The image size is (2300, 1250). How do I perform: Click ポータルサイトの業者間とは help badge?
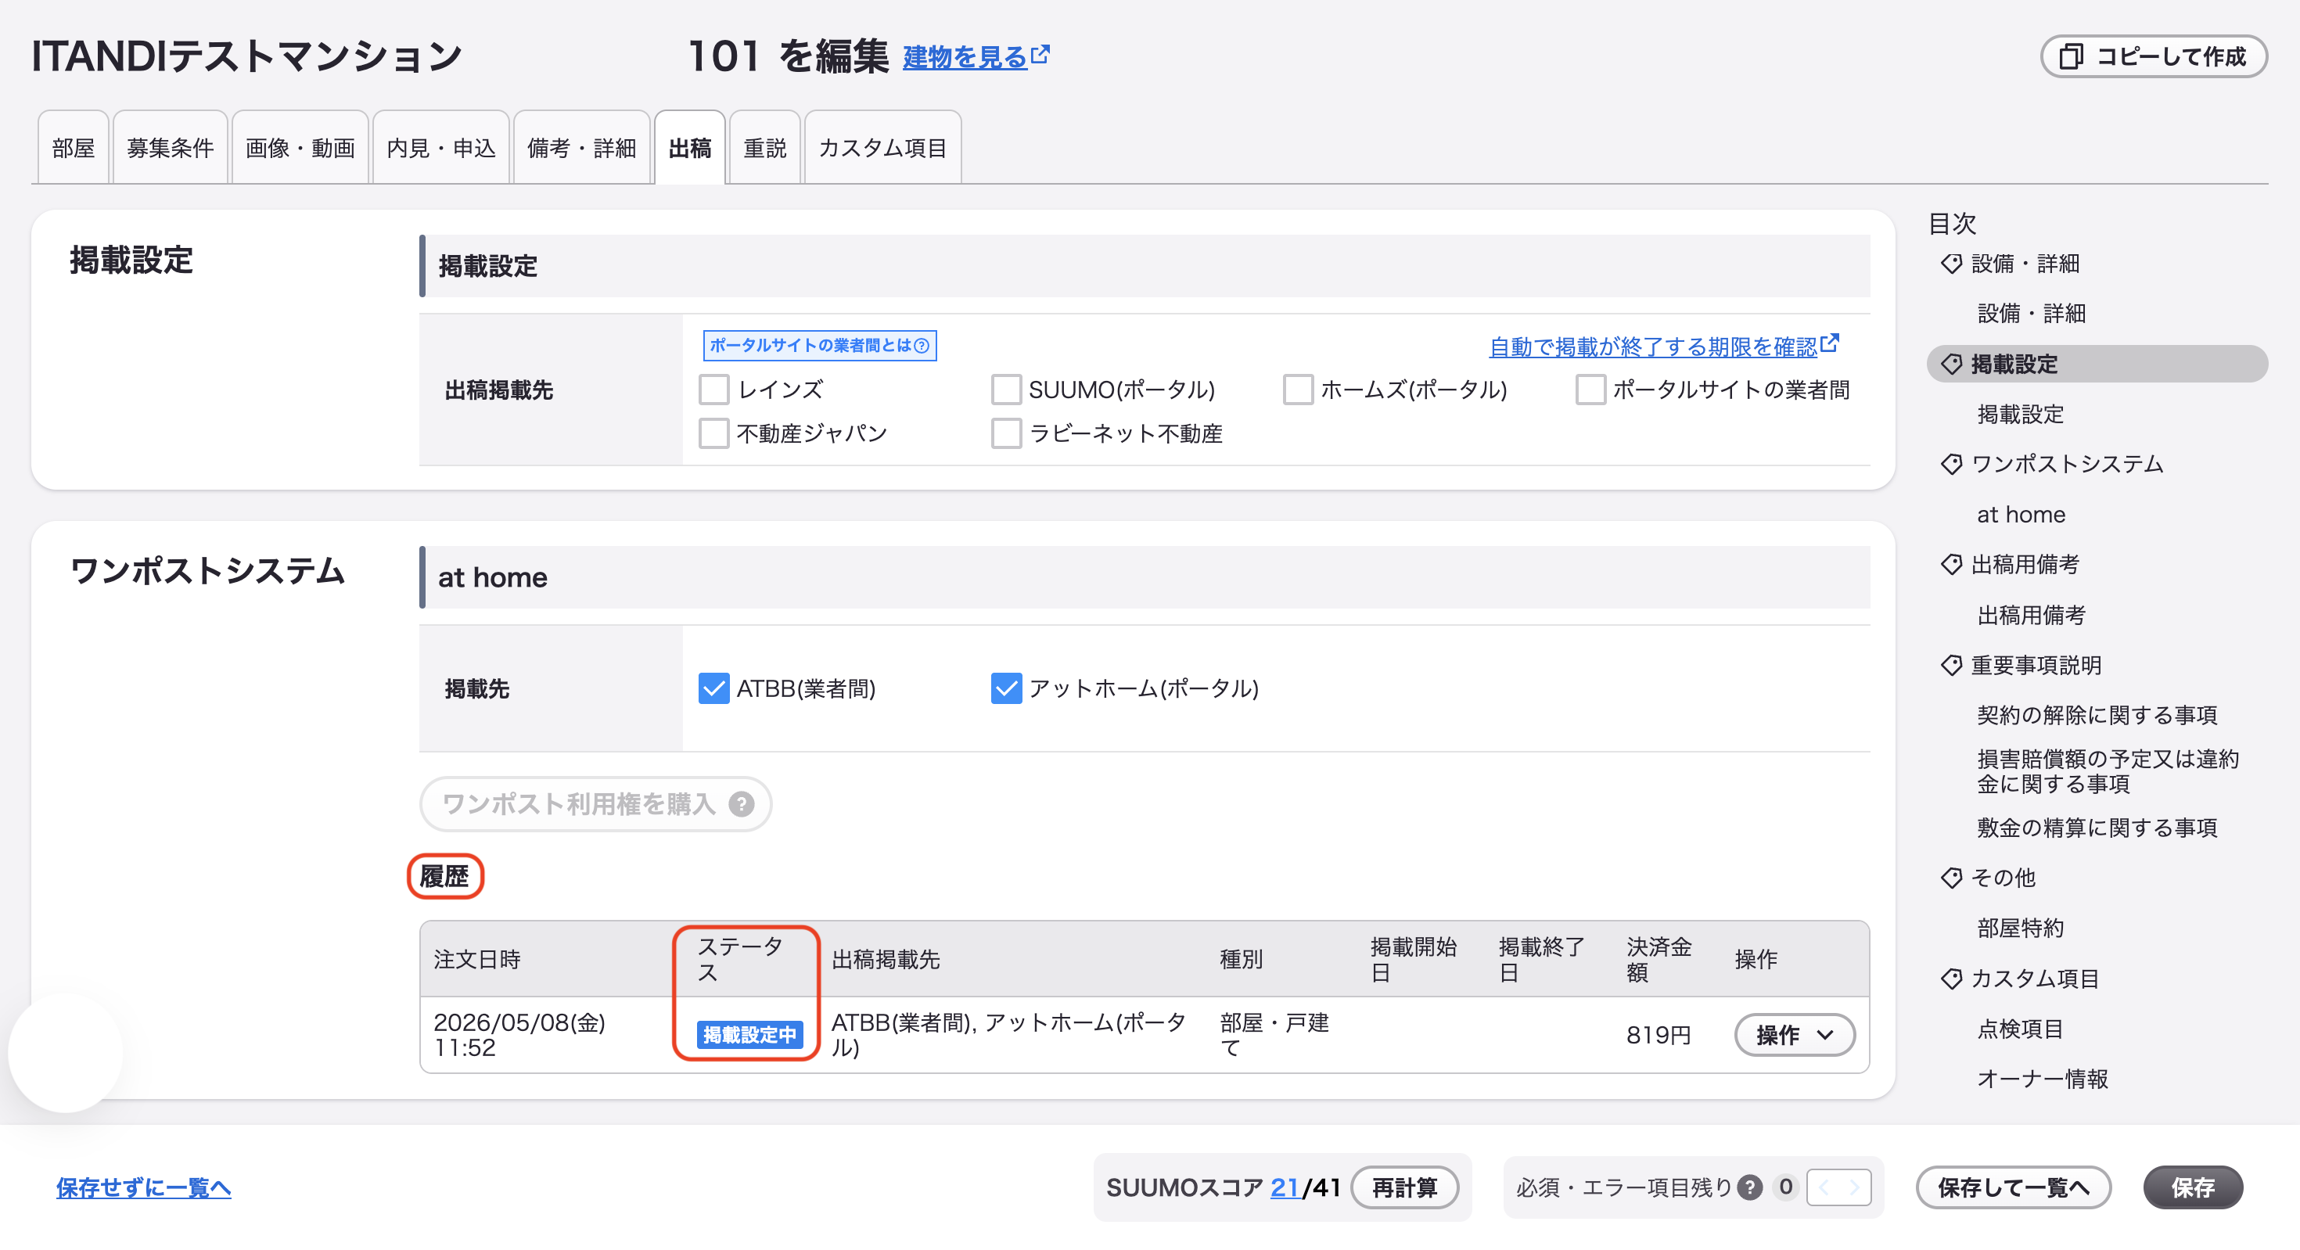point(820,346)
